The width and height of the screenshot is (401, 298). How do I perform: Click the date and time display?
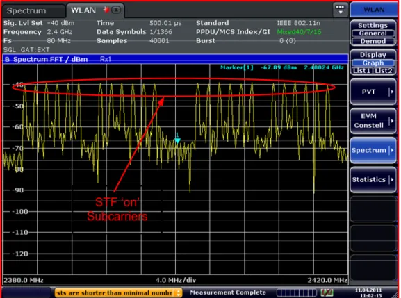[x=368, y=292]
